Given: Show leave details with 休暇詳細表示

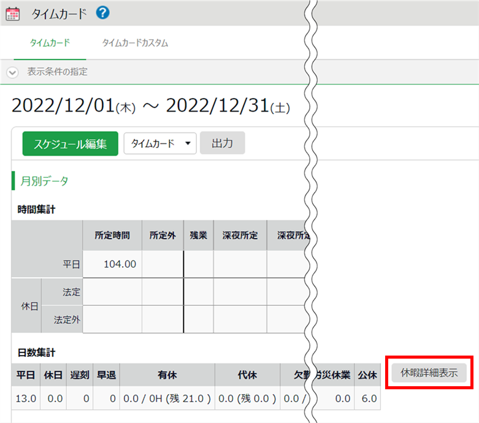Looking at the screenshot, I should tap(429, 372).
